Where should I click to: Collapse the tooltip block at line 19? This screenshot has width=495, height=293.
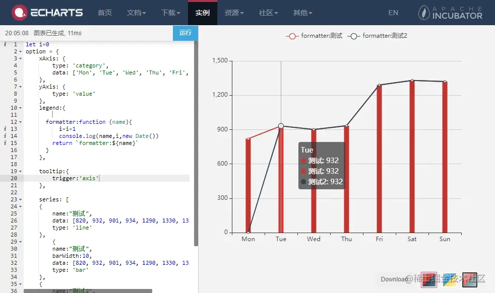[21, 171]
